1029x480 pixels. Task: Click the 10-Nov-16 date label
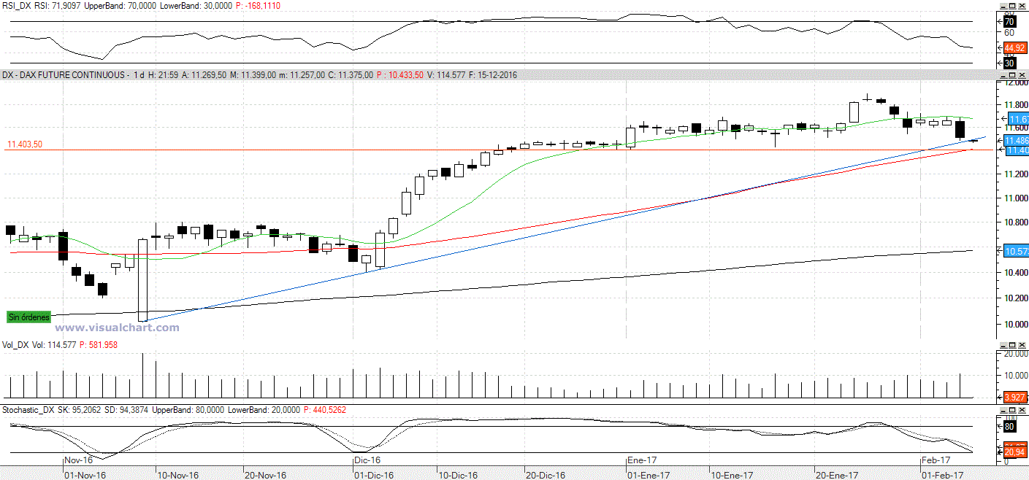178,475
